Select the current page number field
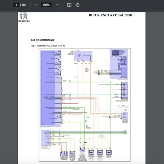Image resolution: width=164 pixels, height=164 pixels. click(16, 5)
